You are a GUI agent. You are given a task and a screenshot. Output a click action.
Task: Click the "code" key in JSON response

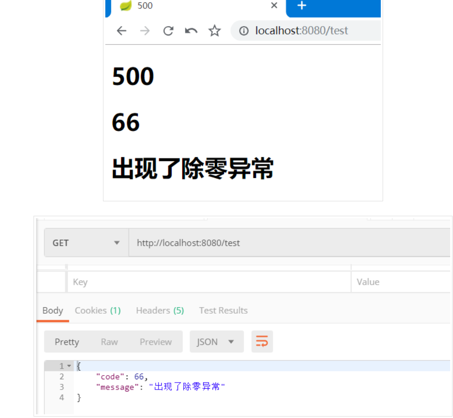(110, 377)
